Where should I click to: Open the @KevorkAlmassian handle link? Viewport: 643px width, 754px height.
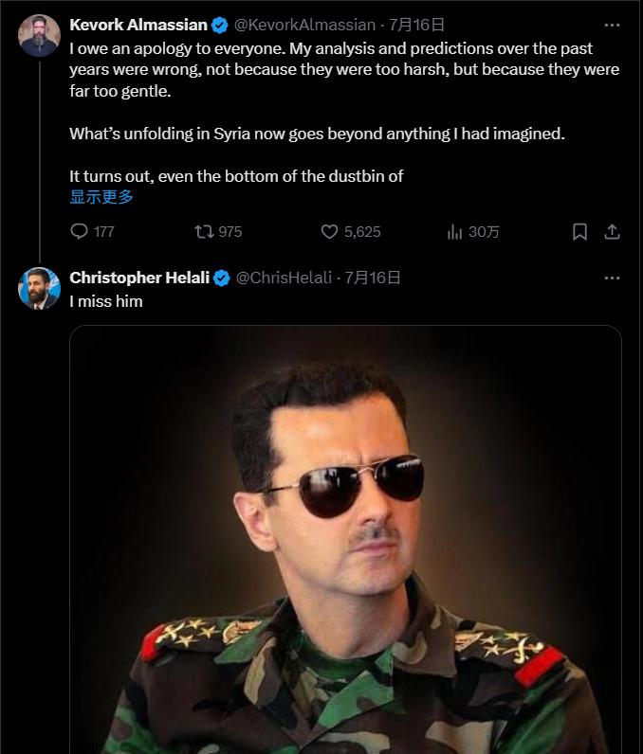pyautogui.click(x=306, y=26)
